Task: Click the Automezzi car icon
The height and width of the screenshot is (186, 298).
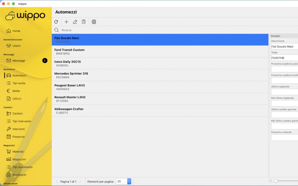Action: tap(9, 76)
